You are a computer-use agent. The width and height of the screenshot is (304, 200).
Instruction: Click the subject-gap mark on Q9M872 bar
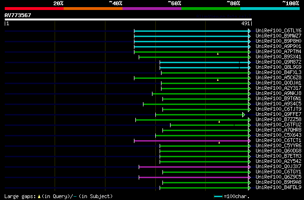point(239,62)
